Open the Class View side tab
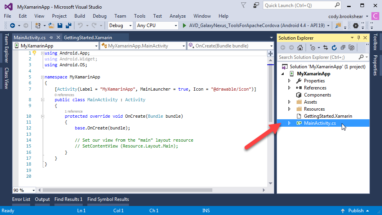 (7, 78)
